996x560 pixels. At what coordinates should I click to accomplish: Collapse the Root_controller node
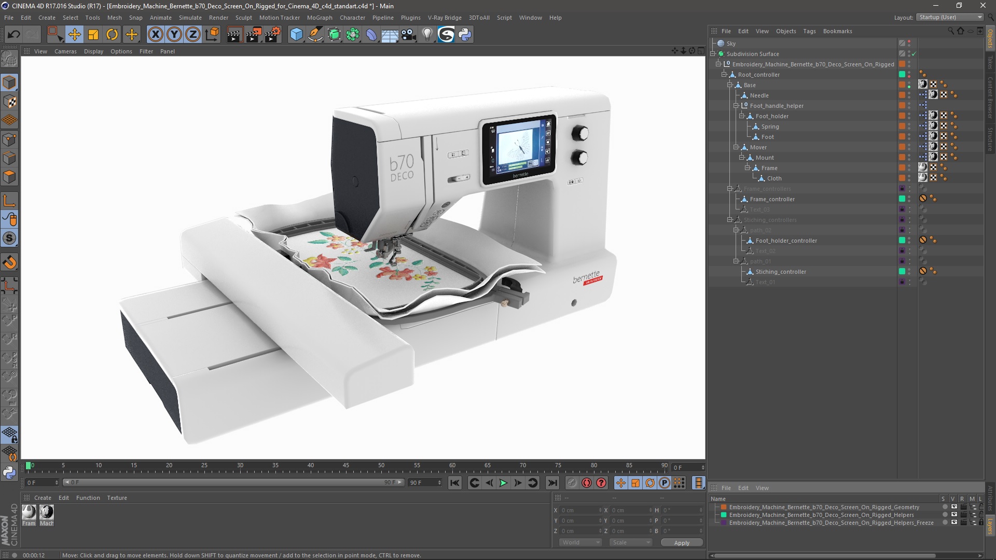724,75
